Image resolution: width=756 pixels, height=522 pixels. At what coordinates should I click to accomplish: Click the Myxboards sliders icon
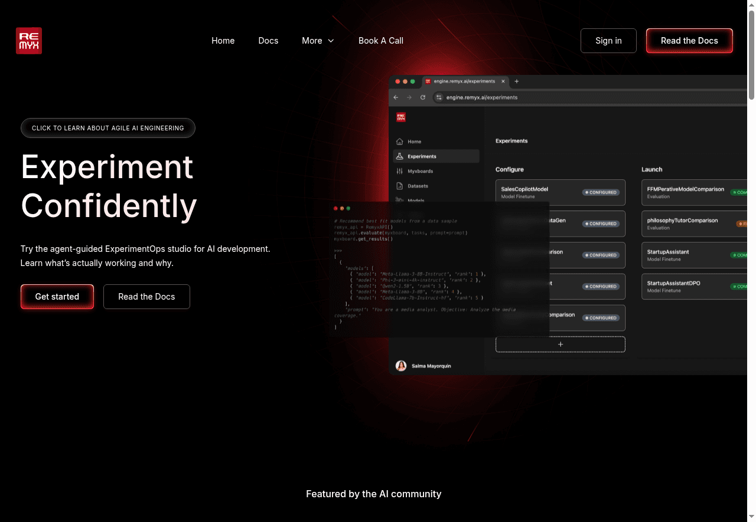pos(400,171)
